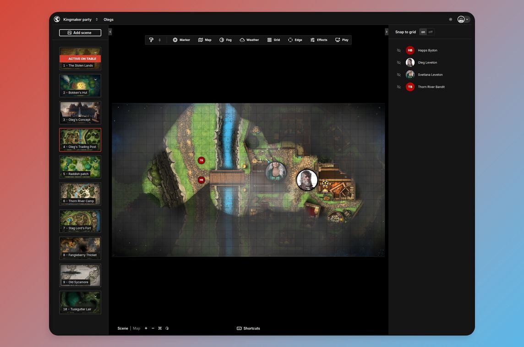Select Thorn River Bandit TB avatar in list

pos(410,87)
